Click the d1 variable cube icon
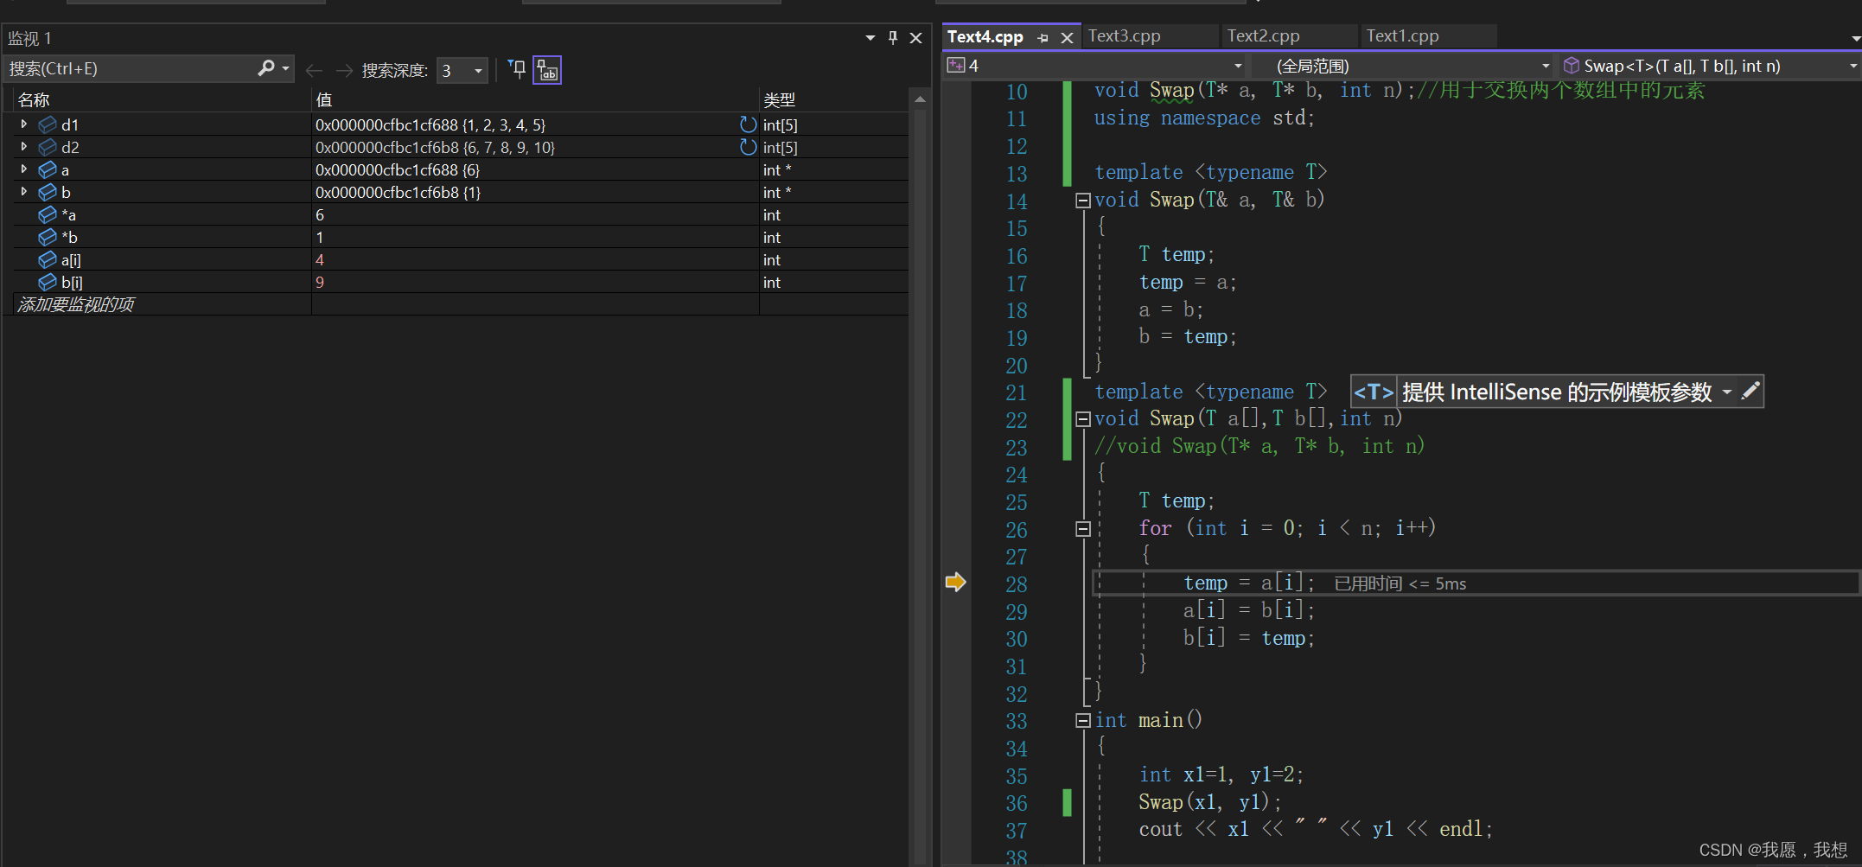The image size is (1862, 867). pyautogui.click(x=48, y=124)
